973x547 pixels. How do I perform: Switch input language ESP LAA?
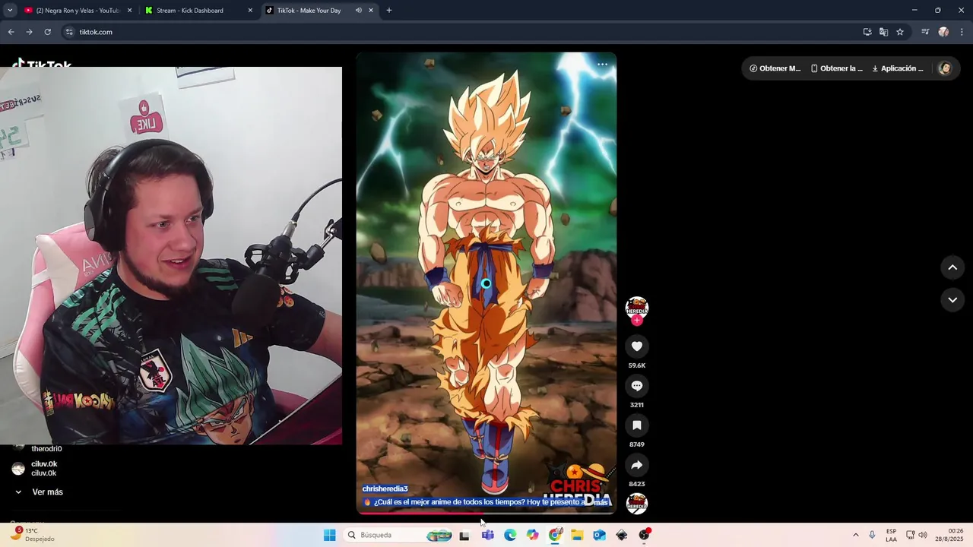coord(891,535)
